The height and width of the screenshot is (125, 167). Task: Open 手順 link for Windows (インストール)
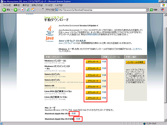104,62
